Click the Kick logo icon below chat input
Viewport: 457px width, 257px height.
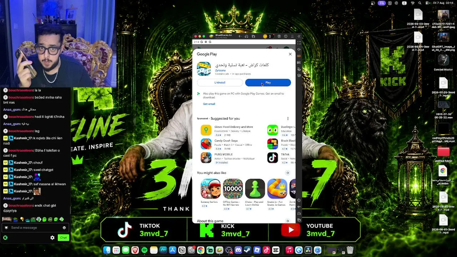click(x=5, y=238)
